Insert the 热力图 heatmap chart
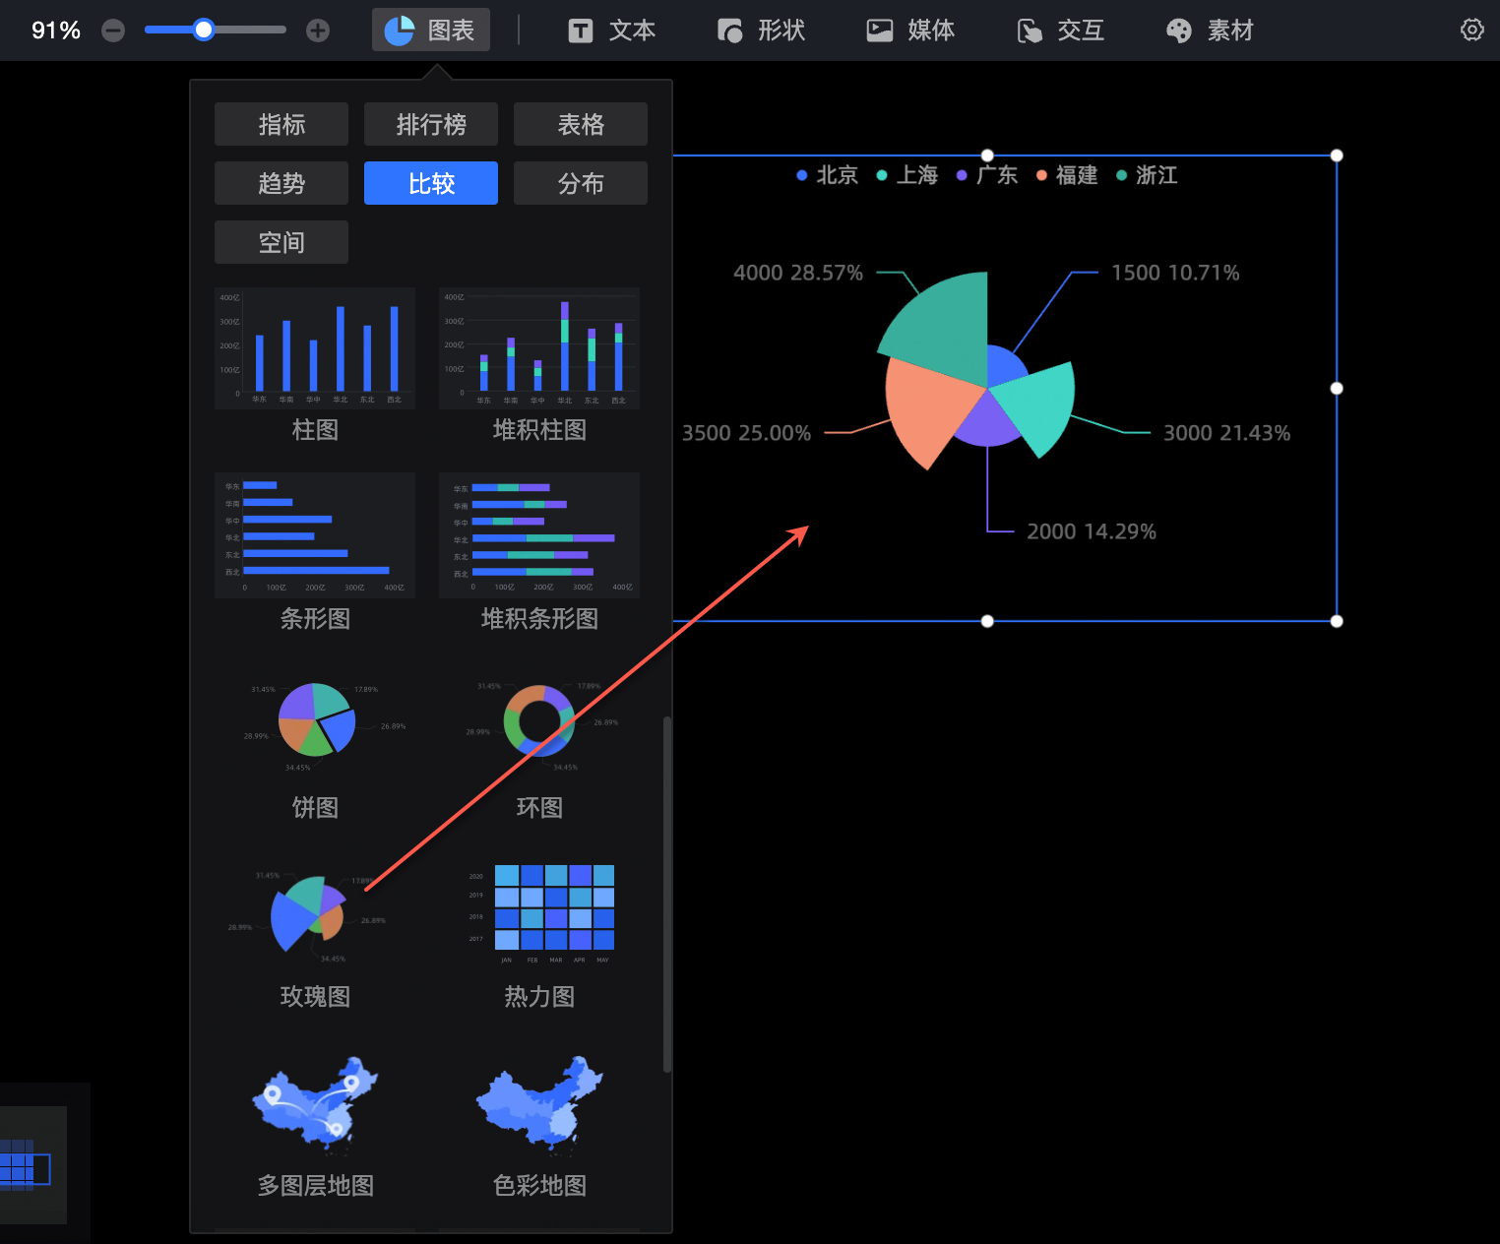Image resolution: width=1500 pixels, height=1244 pixels. click(539, 936)
